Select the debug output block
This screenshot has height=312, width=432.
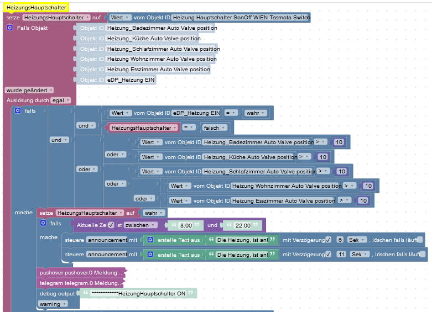point(57,294)
